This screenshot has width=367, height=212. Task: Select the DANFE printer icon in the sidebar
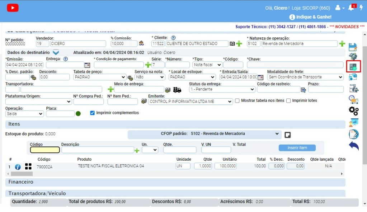coord(353,88)
